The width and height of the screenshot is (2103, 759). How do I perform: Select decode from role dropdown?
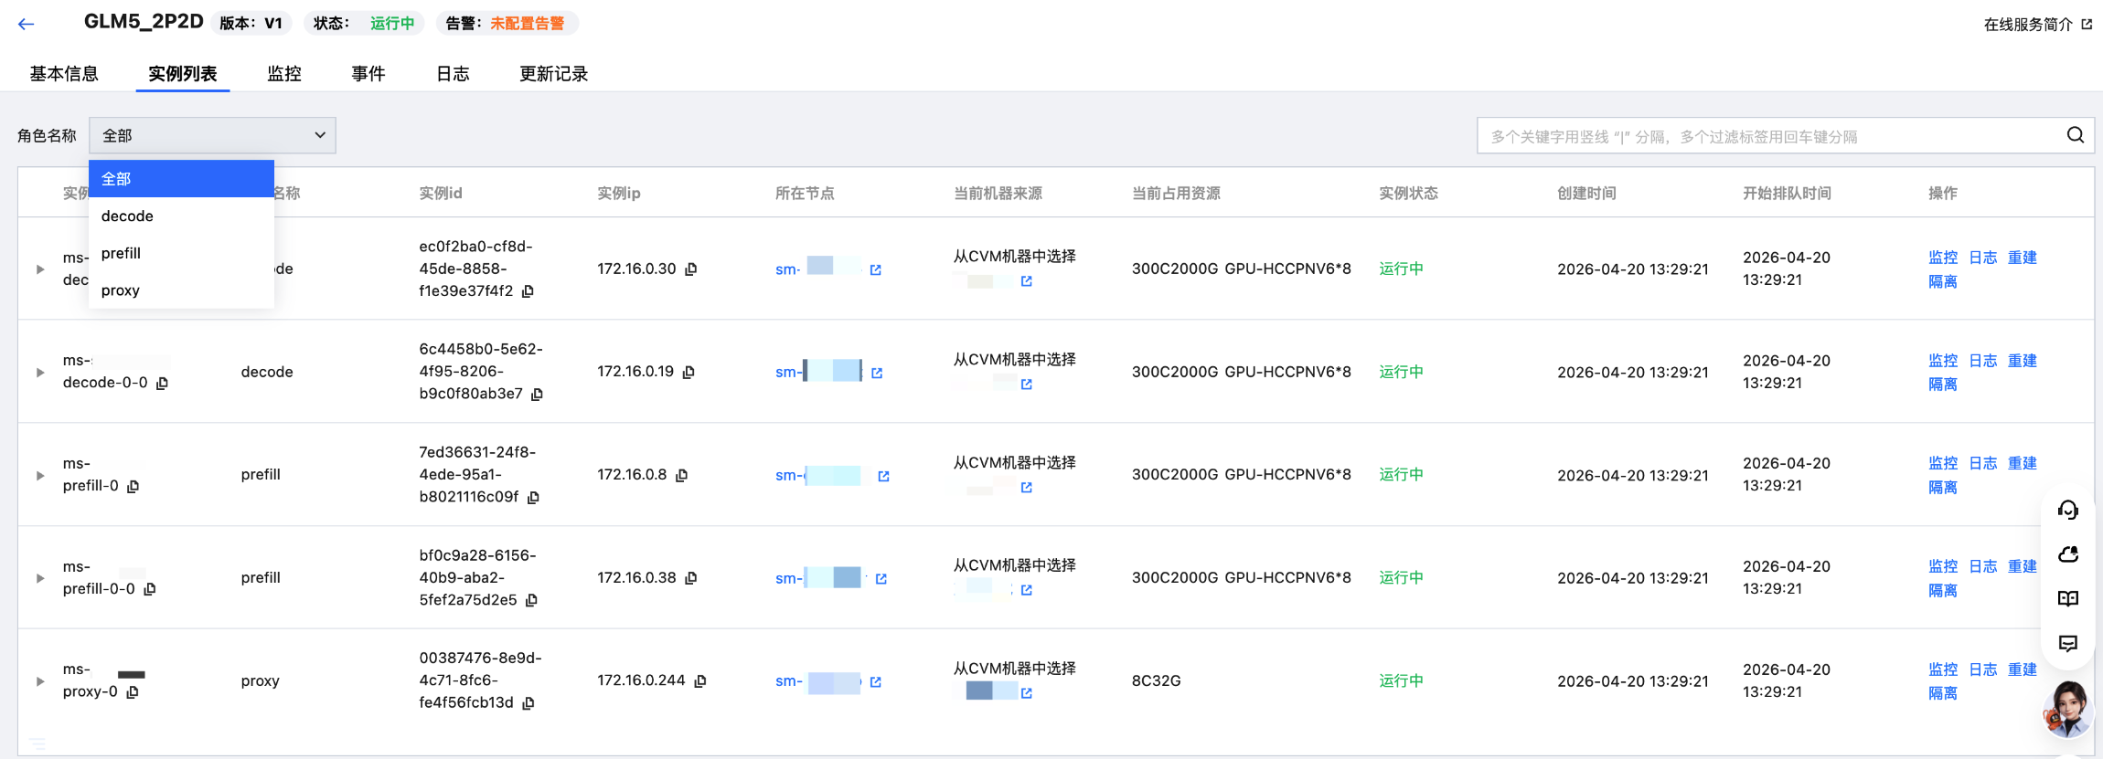[x=181, y=216]
